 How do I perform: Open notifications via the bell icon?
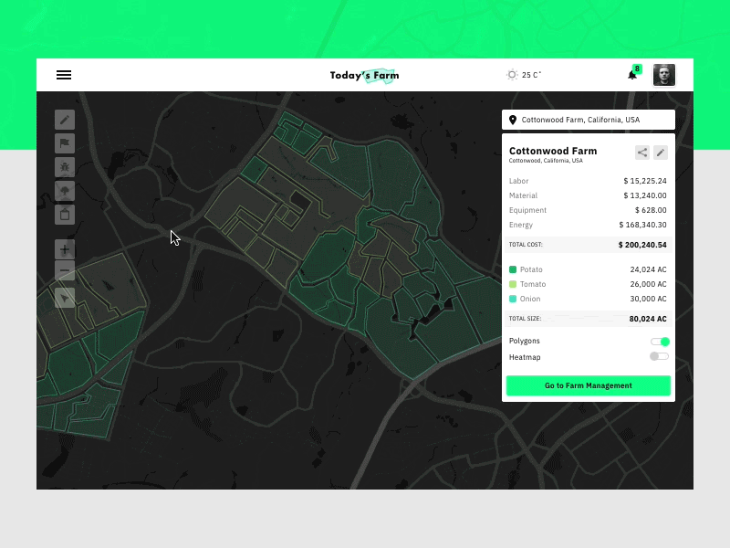point(631,75)
